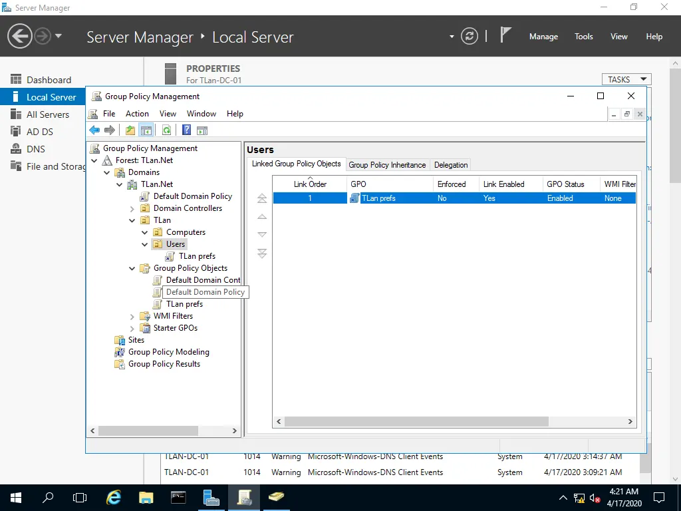Open Manage menu in Server Manager
This screenshot has height=511, width=681.
coord(543,37)
